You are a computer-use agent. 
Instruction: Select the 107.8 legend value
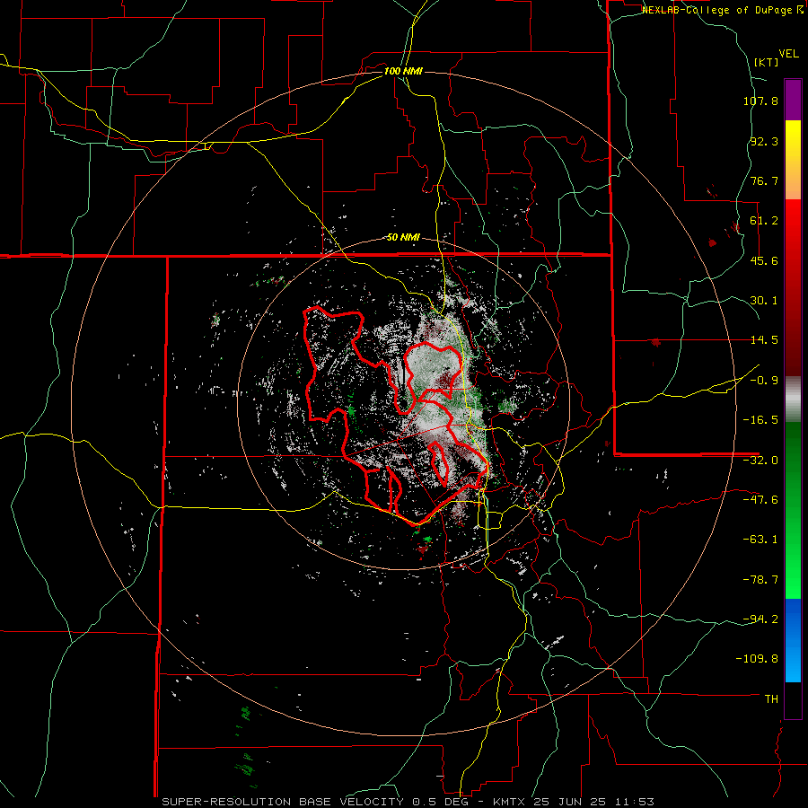click(x=760, y=101)
